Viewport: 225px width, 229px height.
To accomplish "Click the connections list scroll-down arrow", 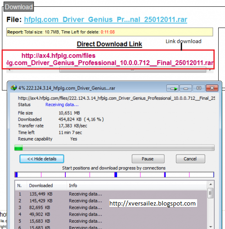I will (x=211, y=226).
